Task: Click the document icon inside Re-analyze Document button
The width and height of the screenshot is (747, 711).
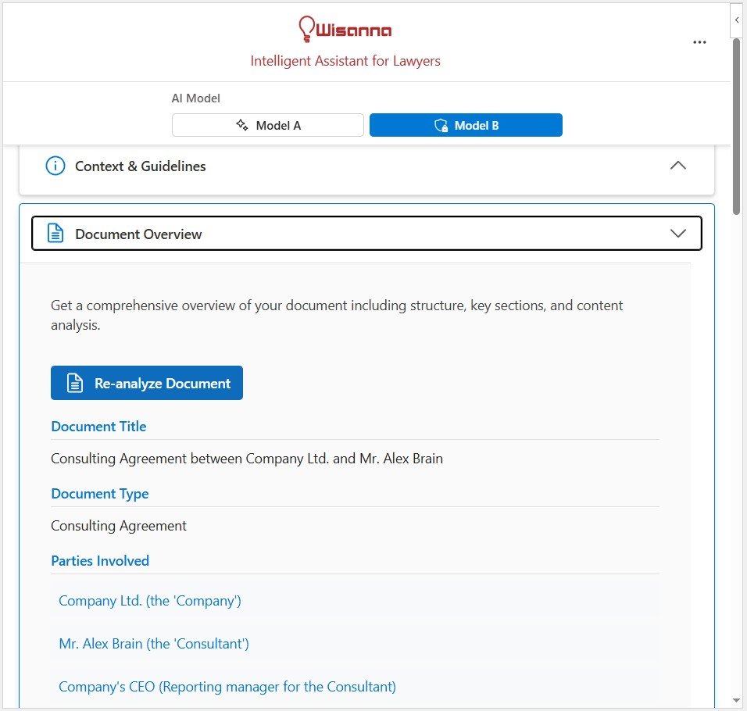Action: [x=74, y=383]
